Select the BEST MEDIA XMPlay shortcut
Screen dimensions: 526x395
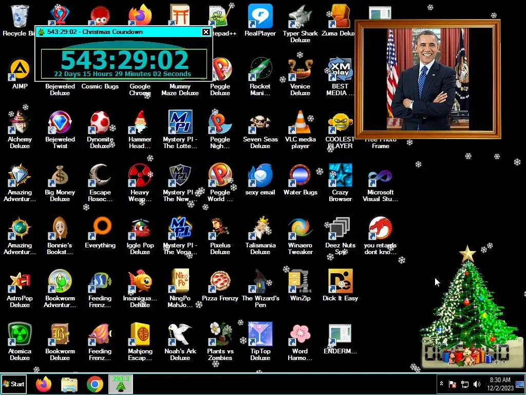(x=340, y=77)
